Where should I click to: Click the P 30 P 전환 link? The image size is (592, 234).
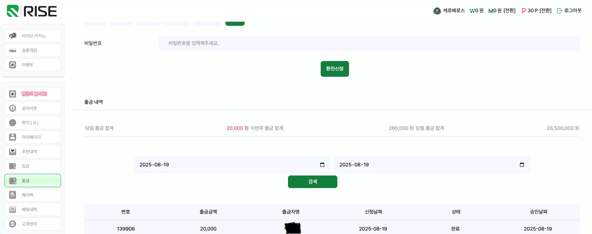[x=537, y=11]
